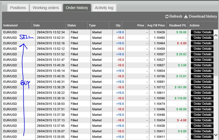Click the Download history label
This screenshot has width=219, height=140.
pos(203,17)
